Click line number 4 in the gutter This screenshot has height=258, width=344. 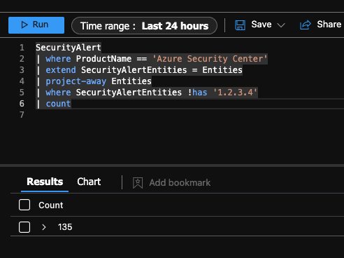pyautogui.click(x=22, y=81)
